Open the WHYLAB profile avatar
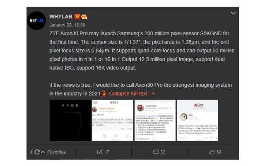Screen dimensions: 265x166 pyautogui.click(x=36, y=21)
